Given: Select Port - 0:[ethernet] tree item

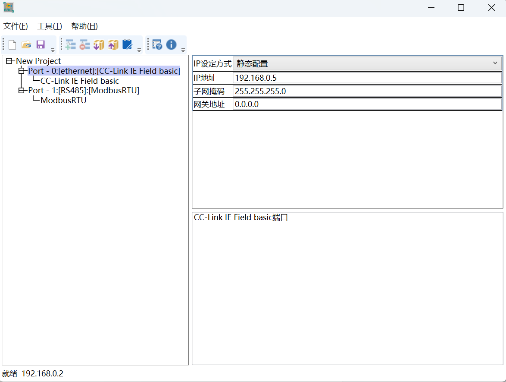Looking at the screenshot, I should (104, 71).
